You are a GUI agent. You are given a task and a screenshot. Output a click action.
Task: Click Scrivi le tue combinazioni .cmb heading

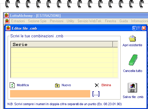click(37, 36)
